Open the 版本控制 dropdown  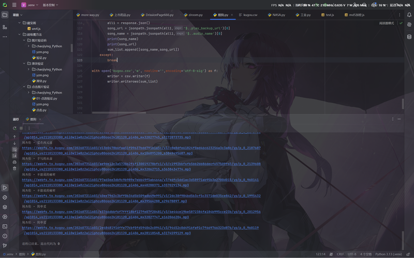point(50,5)
